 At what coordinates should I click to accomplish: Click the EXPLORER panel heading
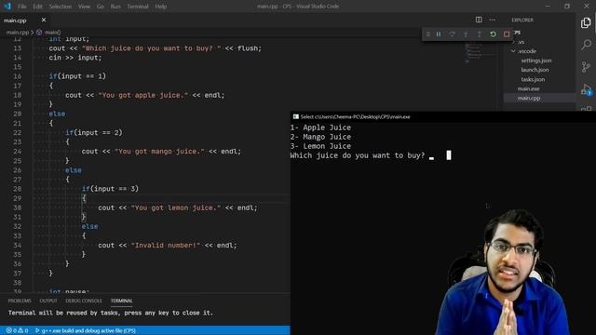[522, 20]
